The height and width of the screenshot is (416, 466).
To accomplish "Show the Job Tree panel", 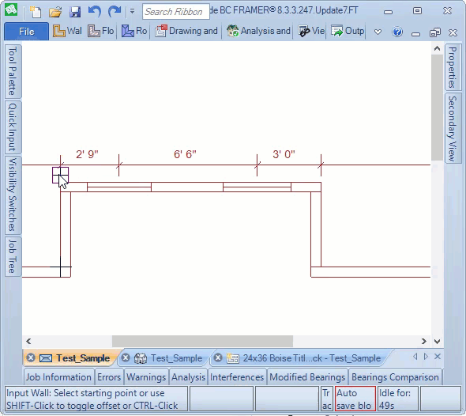I will point(13,256).
